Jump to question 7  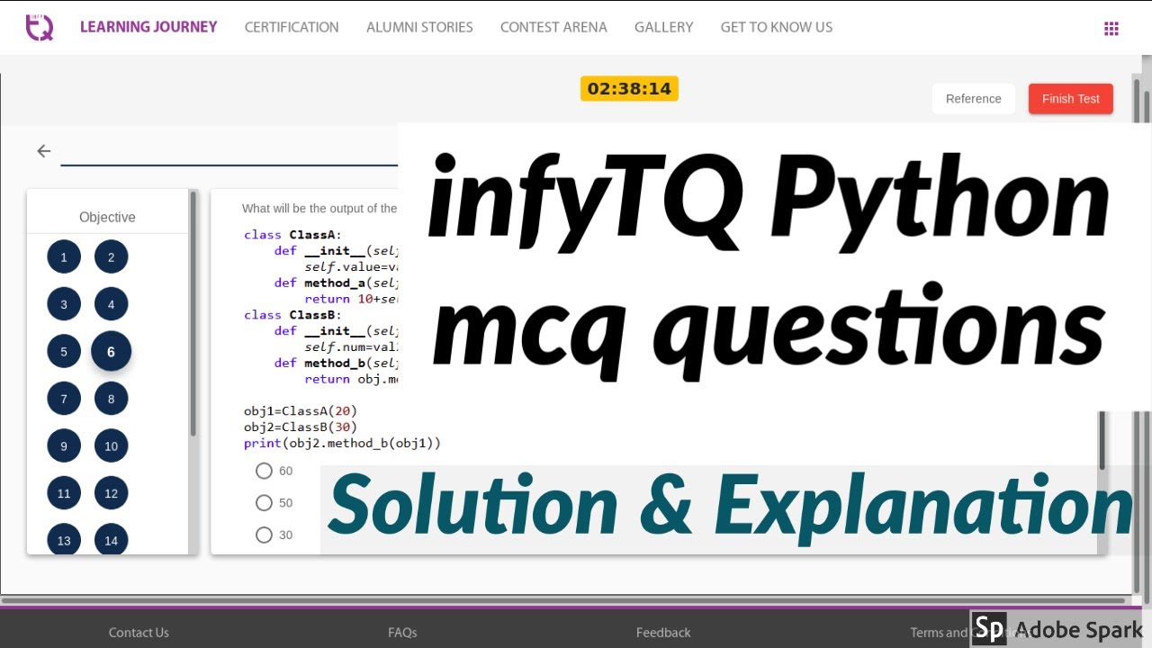coord(64,399)
